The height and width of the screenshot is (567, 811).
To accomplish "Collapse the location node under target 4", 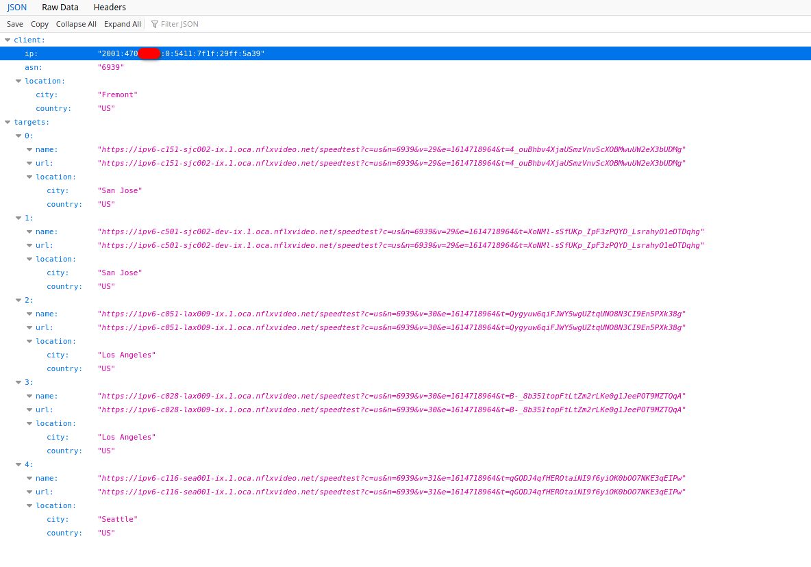I will [x=29, y=505].
